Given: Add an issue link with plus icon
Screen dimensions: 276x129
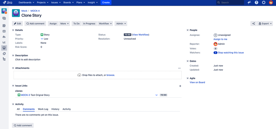Looking at the screenshot, I should point(180,86).
